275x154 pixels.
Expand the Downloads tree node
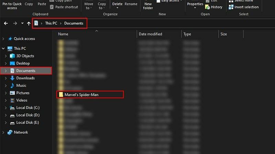5,78
